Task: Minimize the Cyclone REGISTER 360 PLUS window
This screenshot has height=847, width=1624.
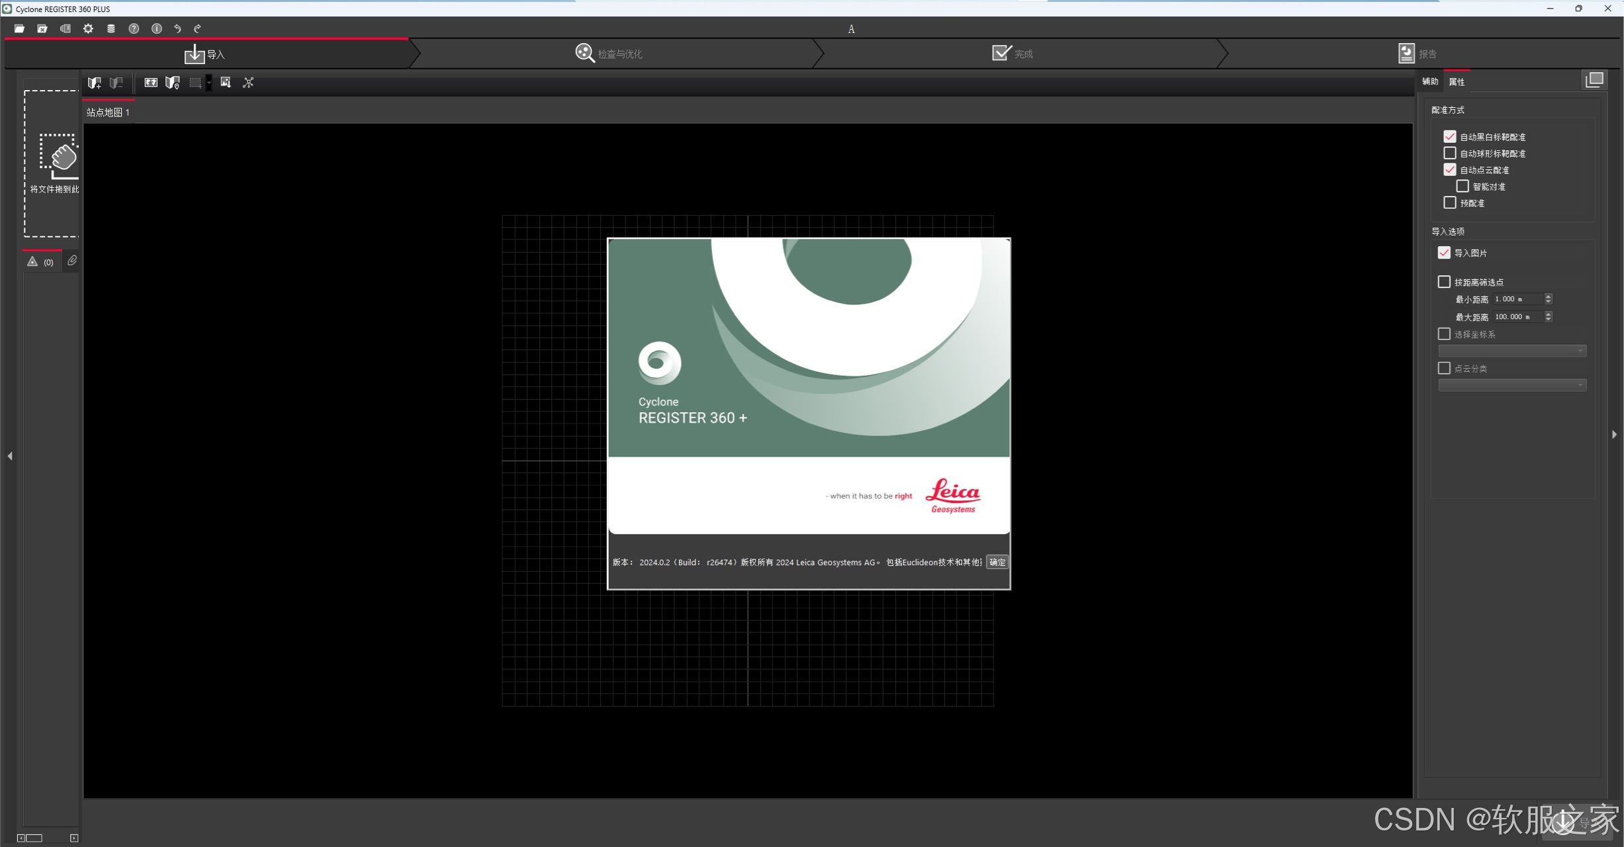Action: tap(1550, 9)
